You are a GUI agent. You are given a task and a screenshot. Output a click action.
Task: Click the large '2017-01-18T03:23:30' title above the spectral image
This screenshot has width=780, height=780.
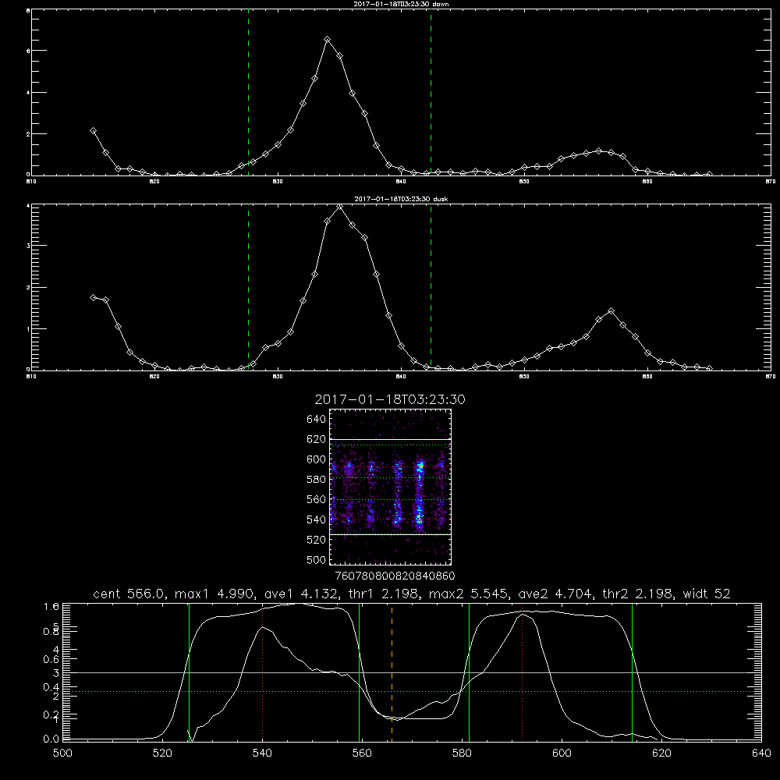tap(390, 399)
